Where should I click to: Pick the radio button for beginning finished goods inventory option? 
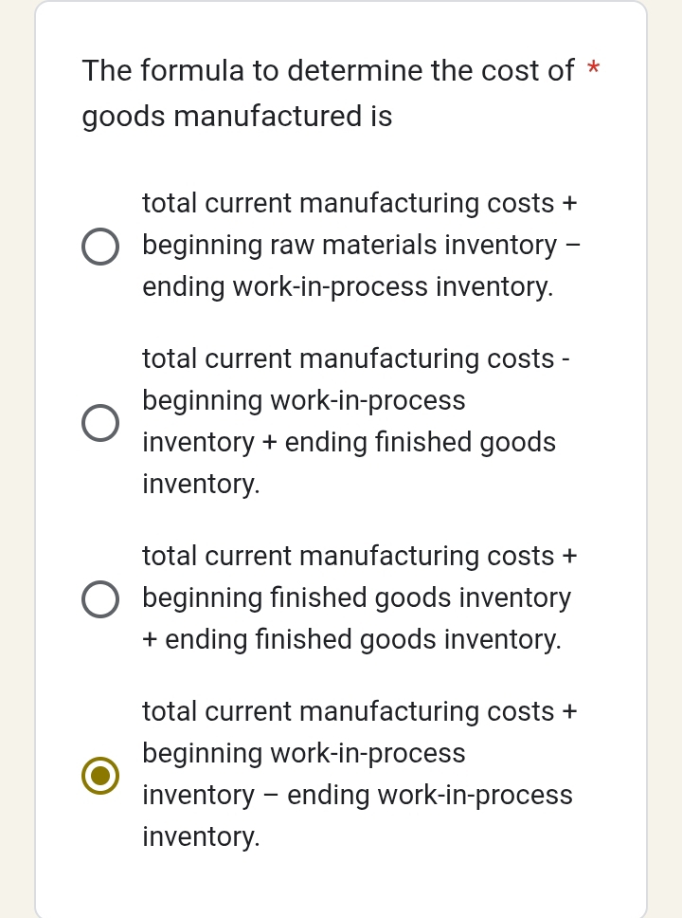point(100,598)
